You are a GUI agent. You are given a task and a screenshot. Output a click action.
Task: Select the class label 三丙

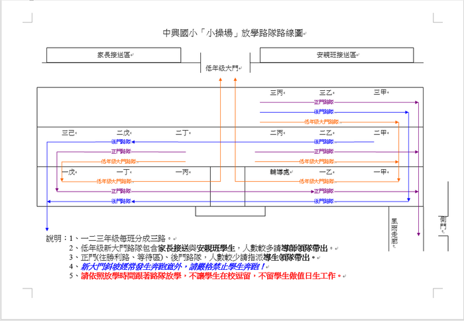[276, 93]
